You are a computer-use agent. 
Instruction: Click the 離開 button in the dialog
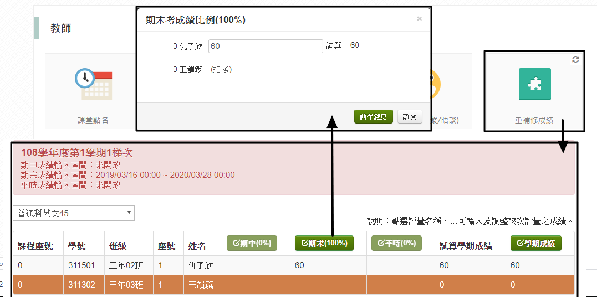click(x=410, y=117)
